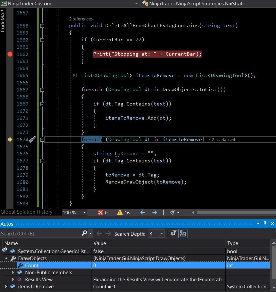Viewport: 276px width, 292px height.
Task: Toggle the Autos text format view button
Action: pyautogui.click(x=183, y=233)
